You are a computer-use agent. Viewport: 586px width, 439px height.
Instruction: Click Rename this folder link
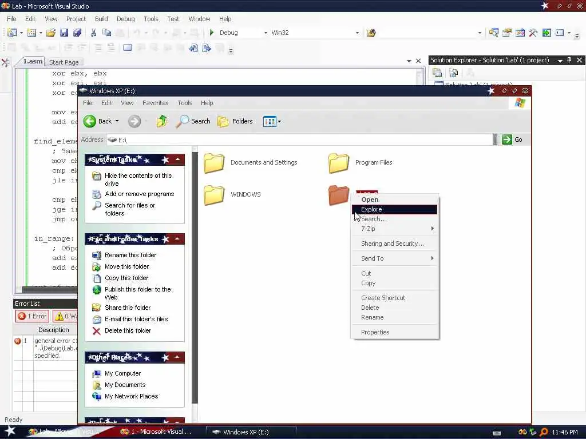pyautogui.click(x=130, y=255)
